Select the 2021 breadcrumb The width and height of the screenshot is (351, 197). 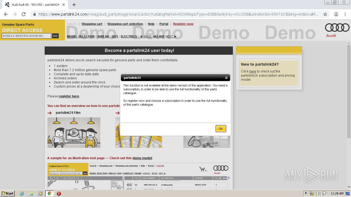coord(115,36)
